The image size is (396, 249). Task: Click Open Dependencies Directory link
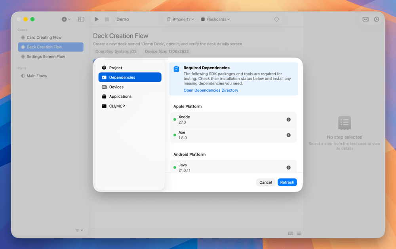[211, 90]
